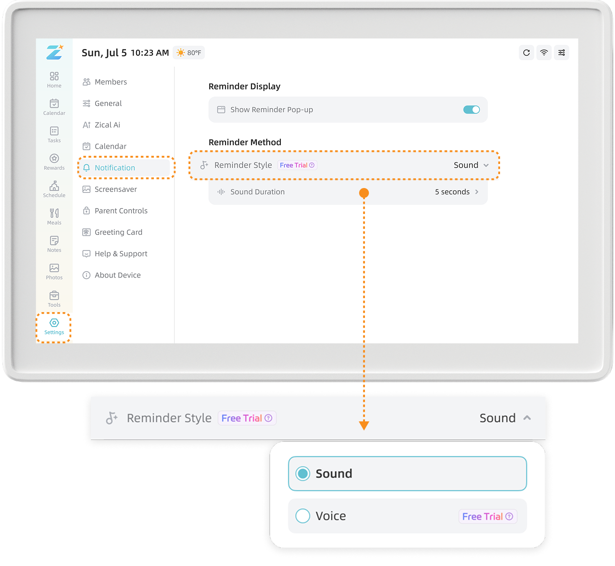Collapse the Reminder Style row's up chevron
This screenshot has width=615, height=566.
(527, 418)
